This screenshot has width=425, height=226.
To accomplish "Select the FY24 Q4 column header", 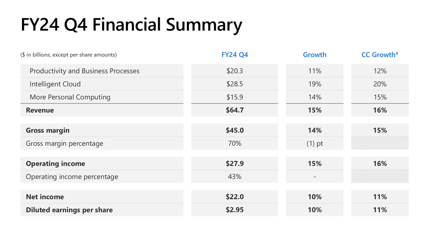I will [x=235, y=55].
